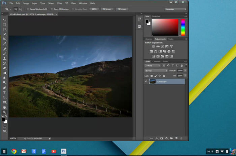
Task: Add a Brightness/Contrast adjustment
Action: click(x=153, y=46)
